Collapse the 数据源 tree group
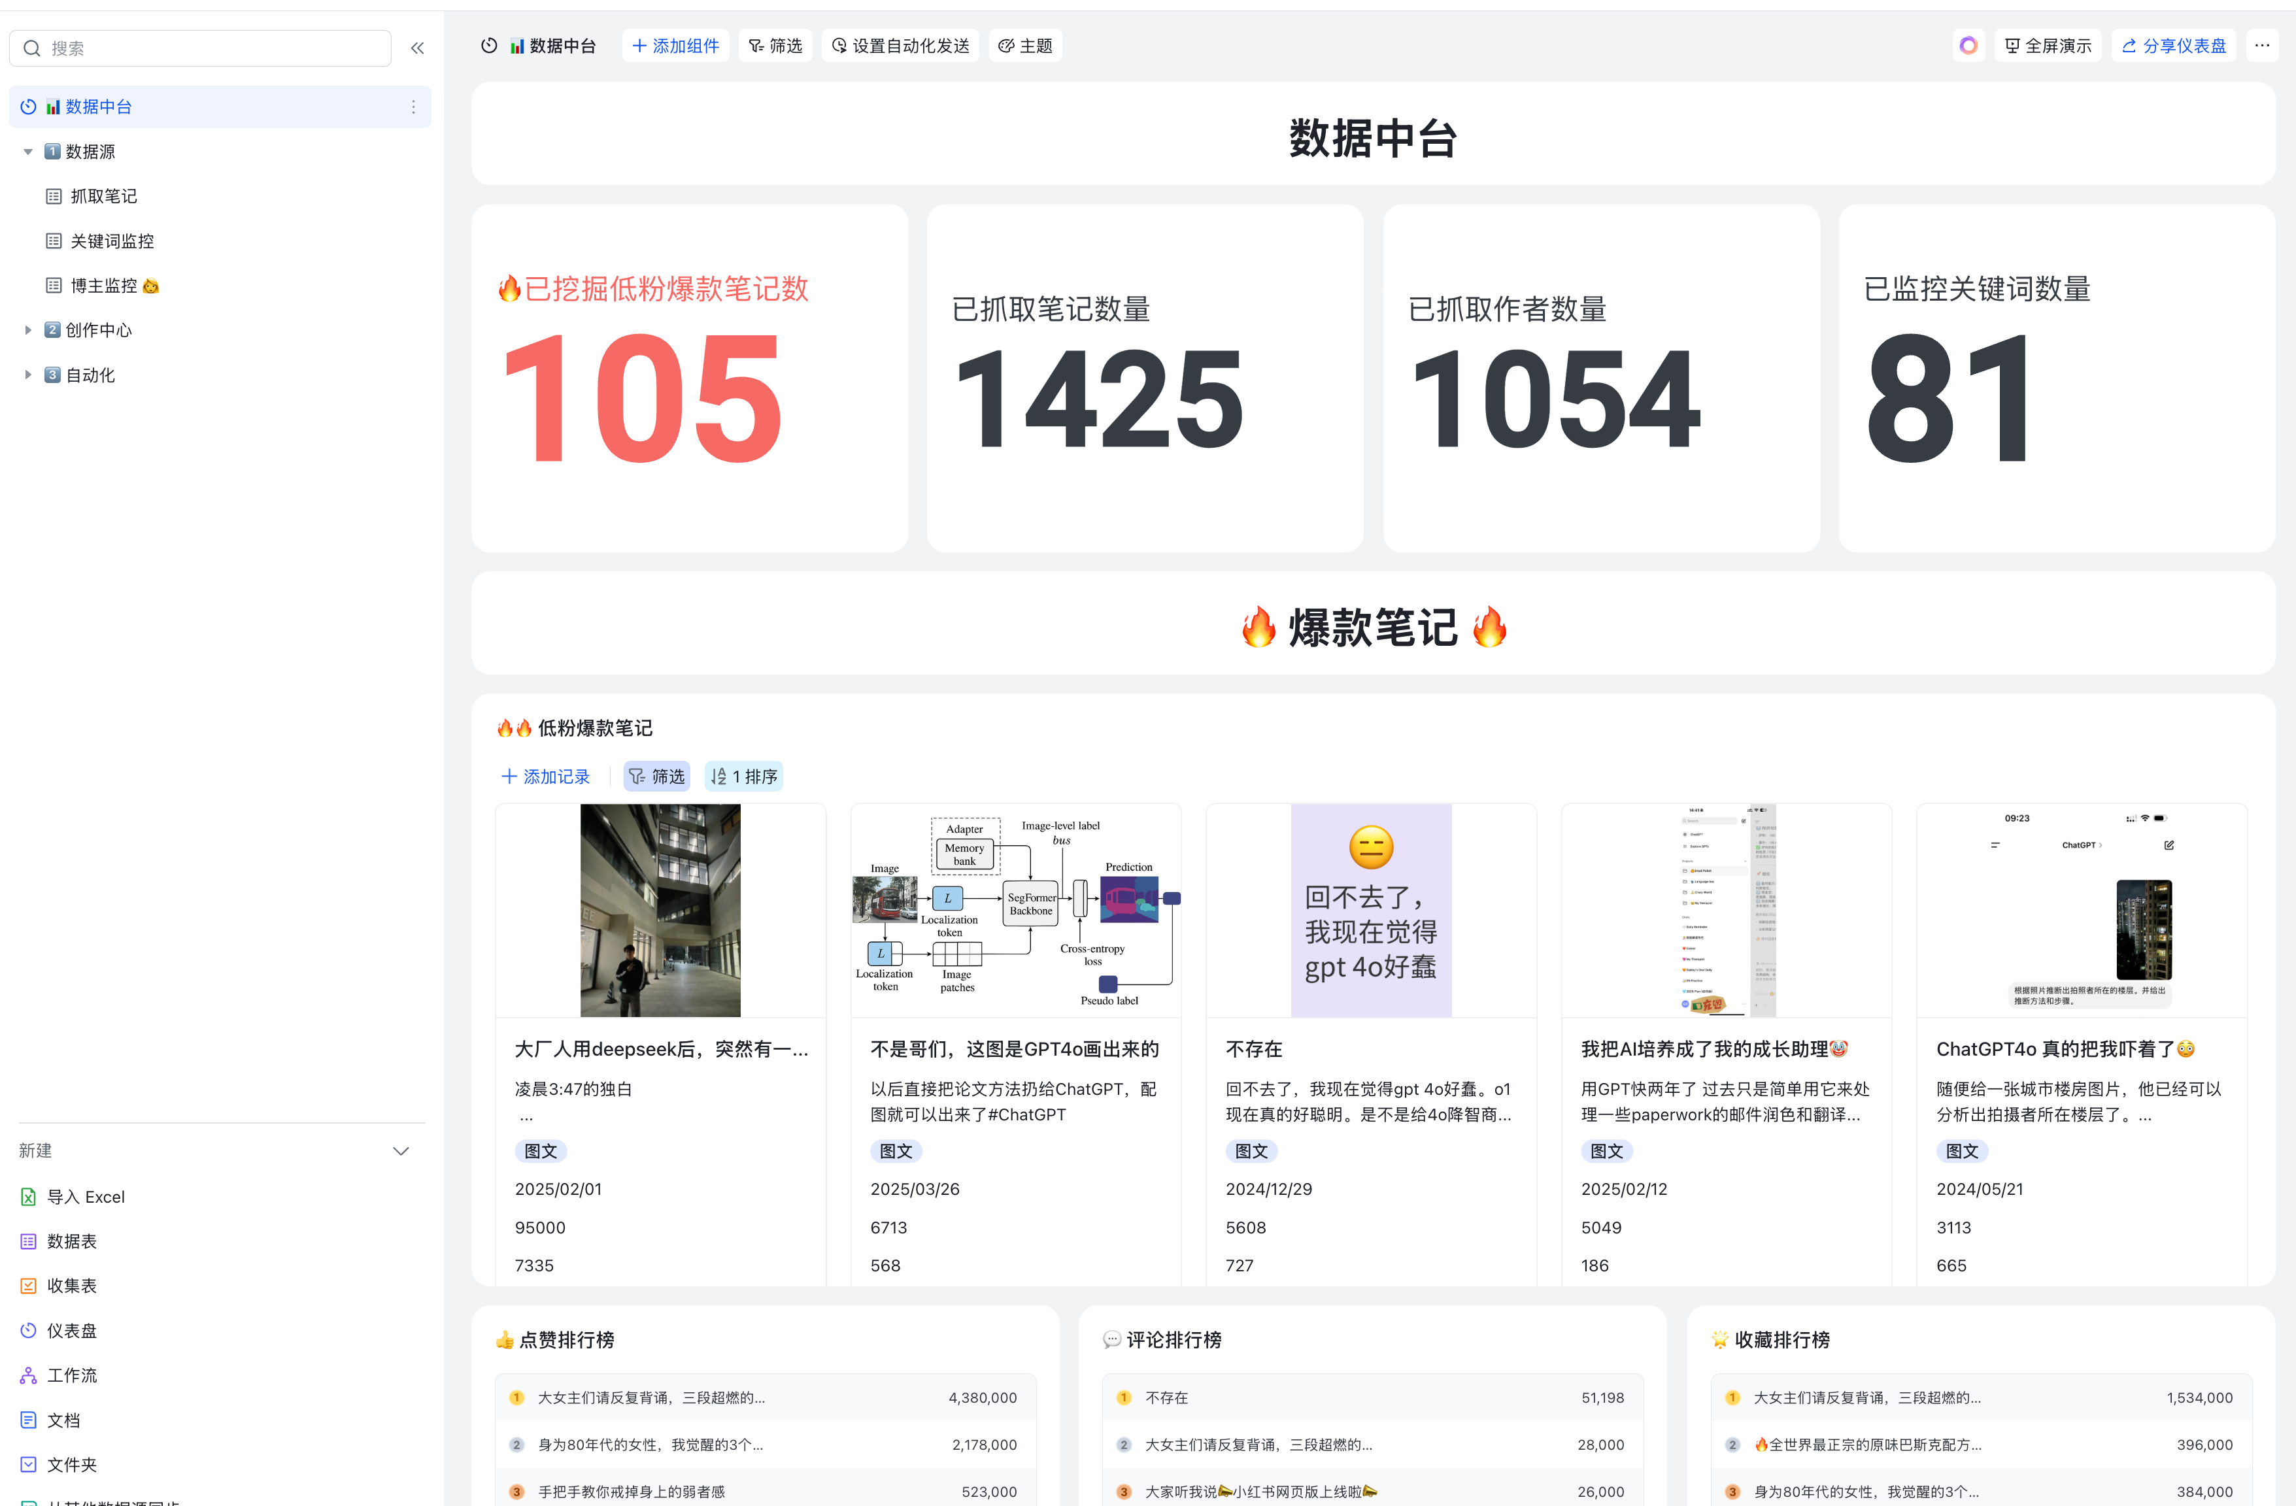The width and height of the screenshot is (2296, 1506). tap(28, 152)
